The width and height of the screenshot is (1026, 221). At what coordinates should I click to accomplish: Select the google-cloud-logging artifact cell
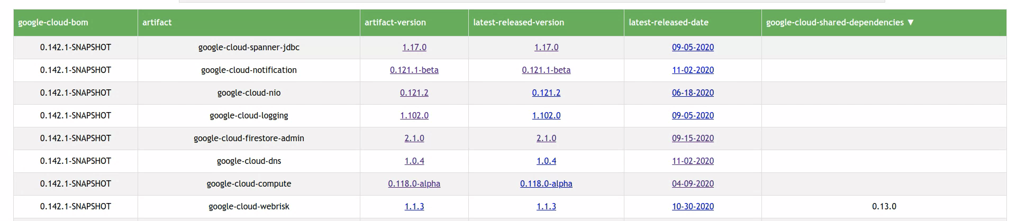tap(249, 115)
